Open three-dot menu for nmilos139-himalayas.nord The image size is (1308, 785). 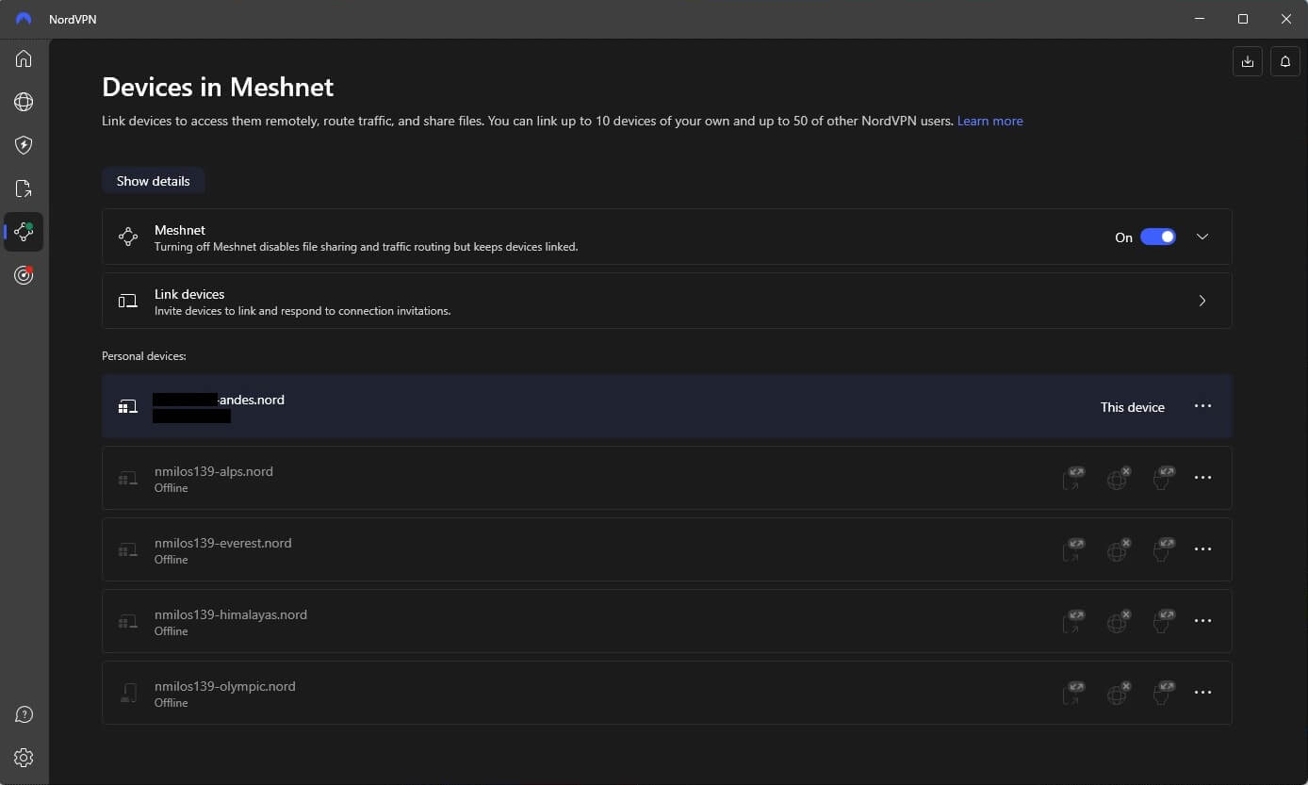1202,621
